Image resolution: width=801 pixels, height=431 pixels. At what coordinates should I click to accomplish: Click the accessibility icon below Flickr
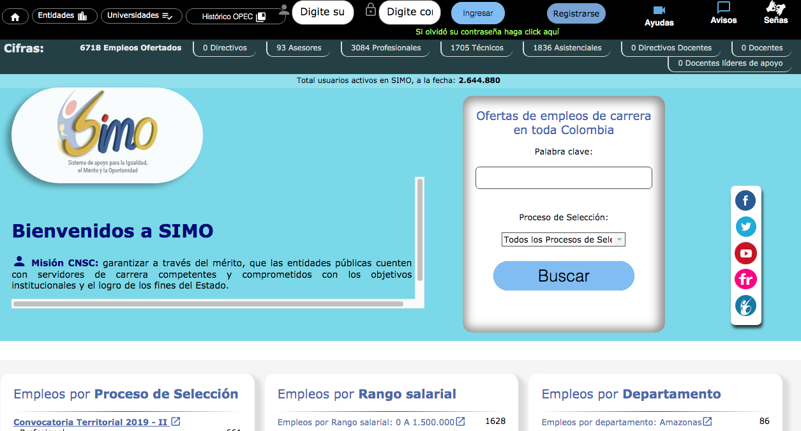745,305
